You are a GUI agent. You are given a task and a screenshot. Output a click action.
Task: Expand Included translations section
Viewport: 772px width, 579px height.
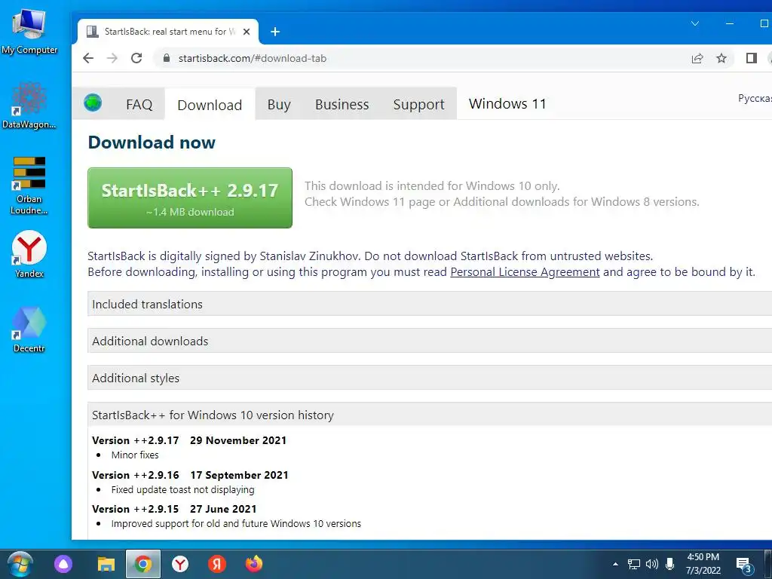tap(429, 304)
